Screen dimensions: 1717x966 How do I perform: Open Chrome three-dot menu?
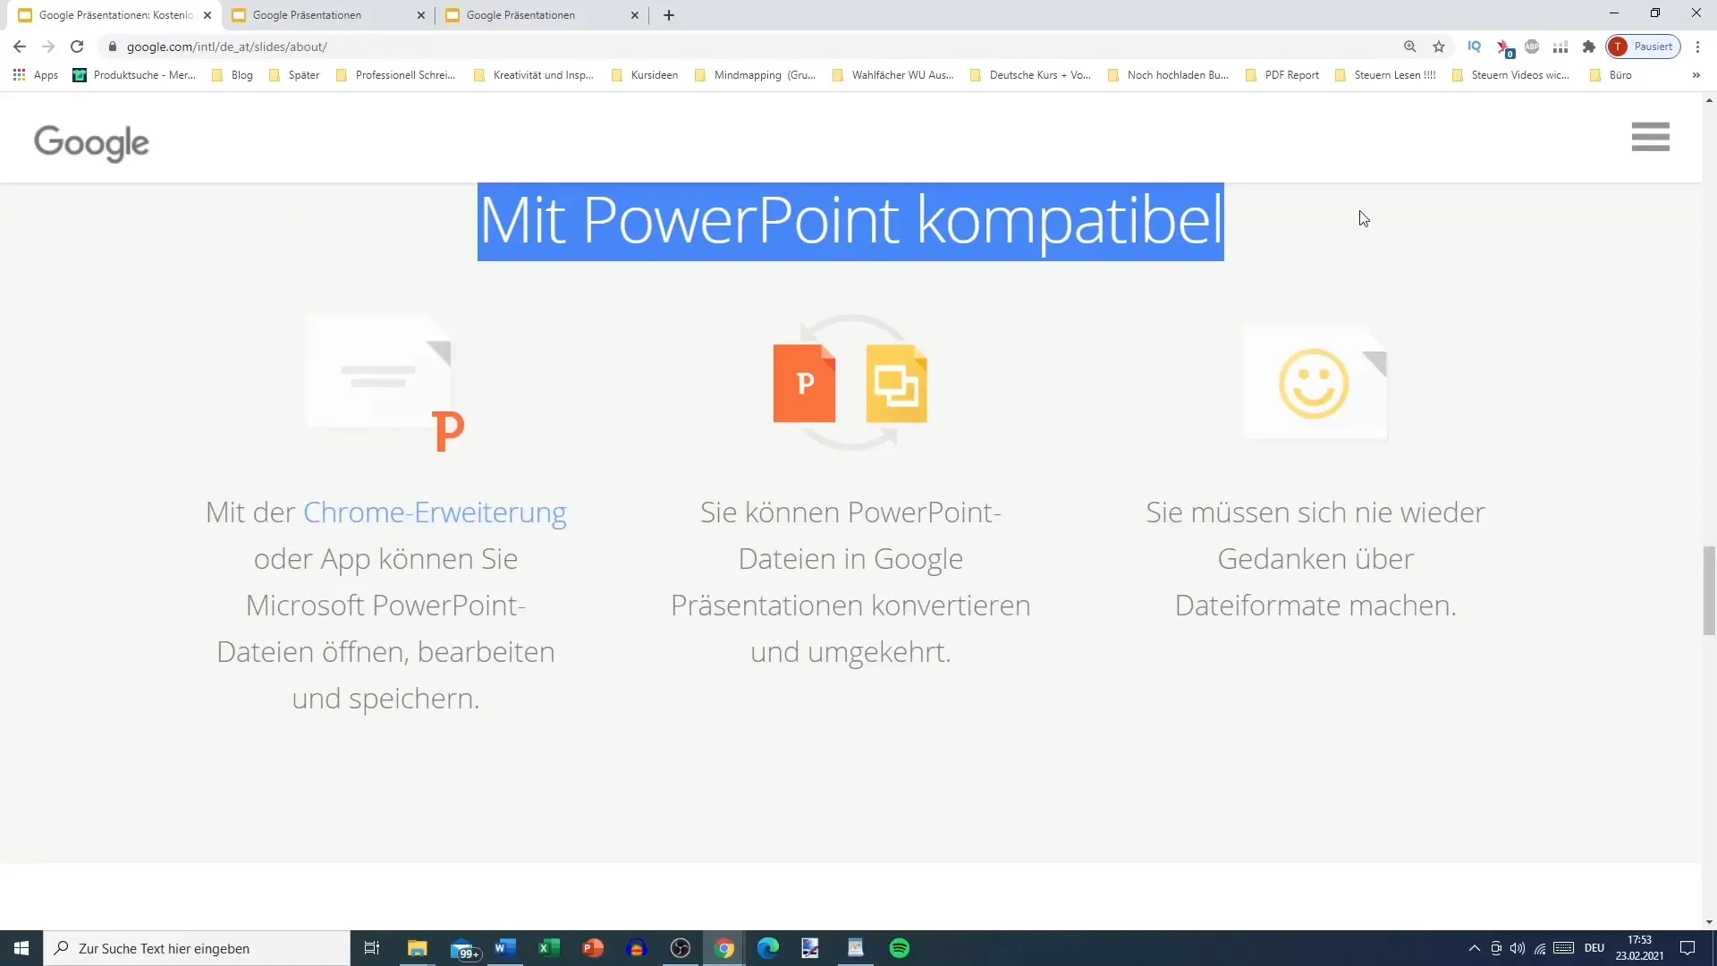(x=1697, y=47)
